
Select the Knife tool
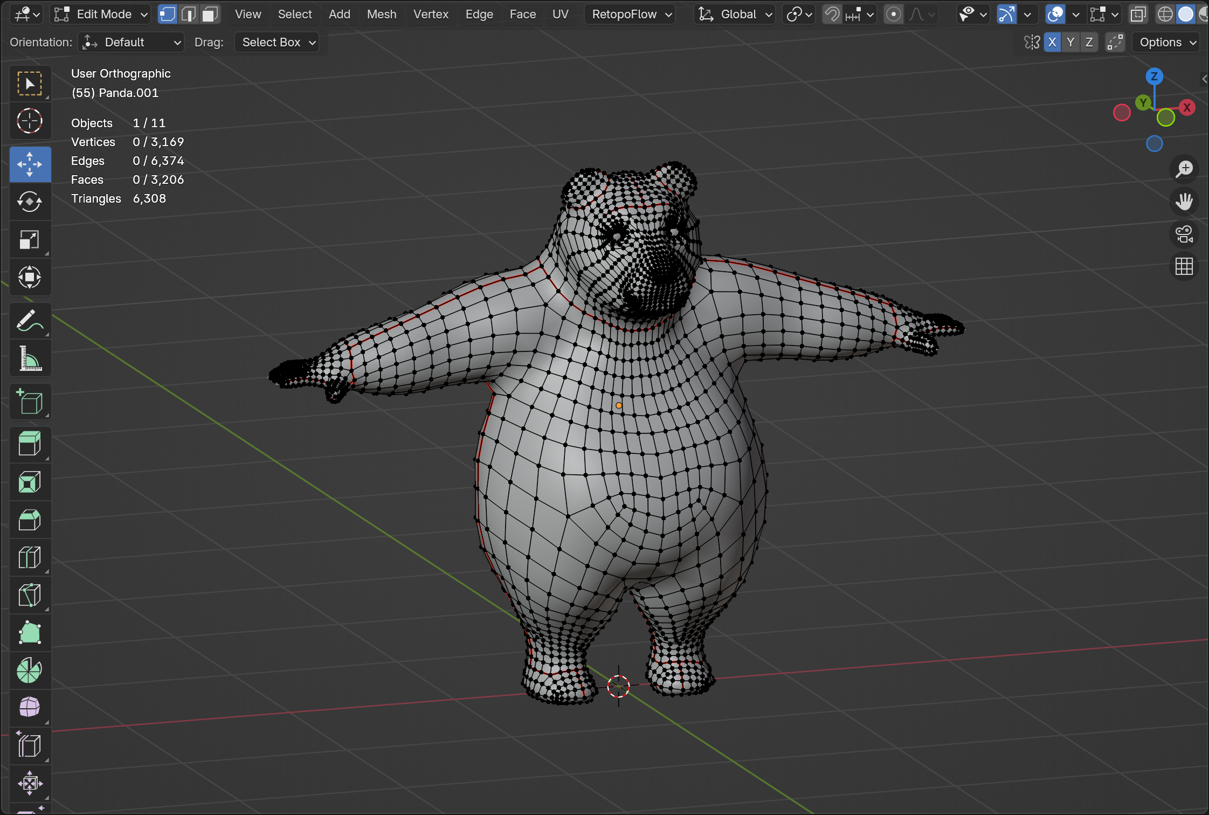[30, 596]
